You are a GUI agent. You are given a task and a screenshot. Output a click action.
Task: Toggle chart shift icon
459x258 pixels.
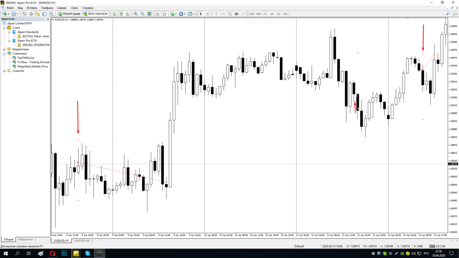pyautogui.click(x=164, y=14)
